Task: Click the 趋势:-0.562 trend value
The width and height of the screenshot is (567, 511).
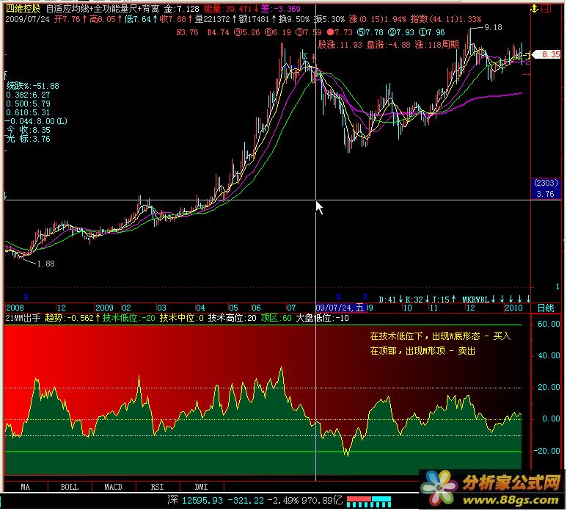Action: point(69,318)
